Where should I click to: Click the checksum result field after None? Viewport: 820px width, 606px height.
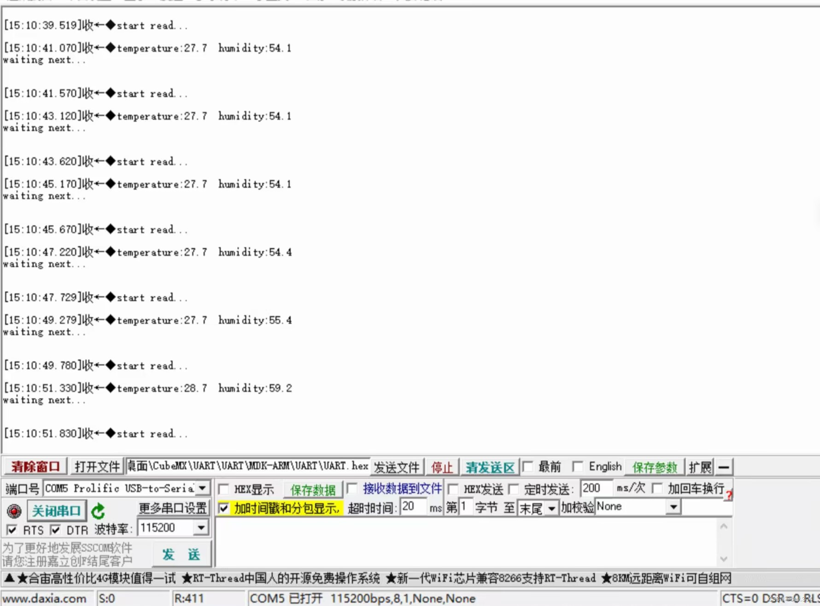coord(706,507)
